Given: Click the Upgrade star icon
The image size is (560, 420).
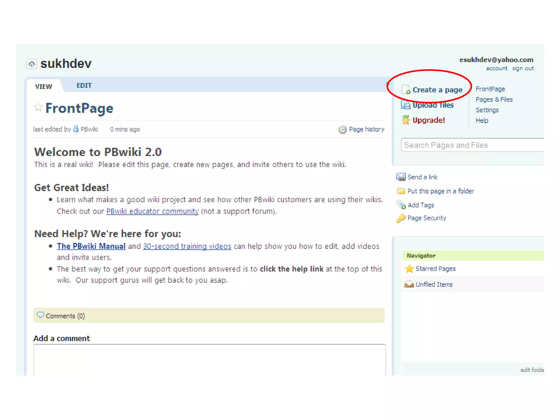Looking at the screenshot, I should coord(406,120).
